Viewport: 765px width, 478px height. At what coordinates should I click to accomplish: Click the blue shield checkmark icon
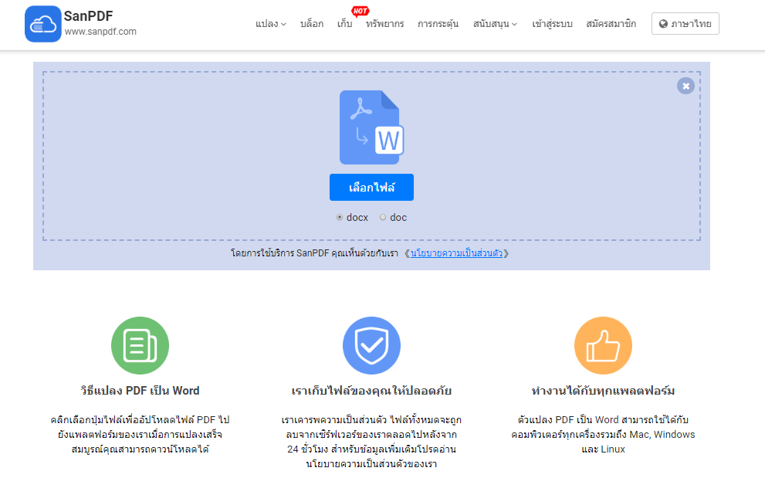tap(372, 346)
